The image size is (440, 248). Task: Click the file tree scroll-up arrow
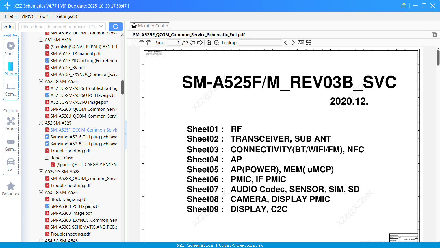point(122,35)
